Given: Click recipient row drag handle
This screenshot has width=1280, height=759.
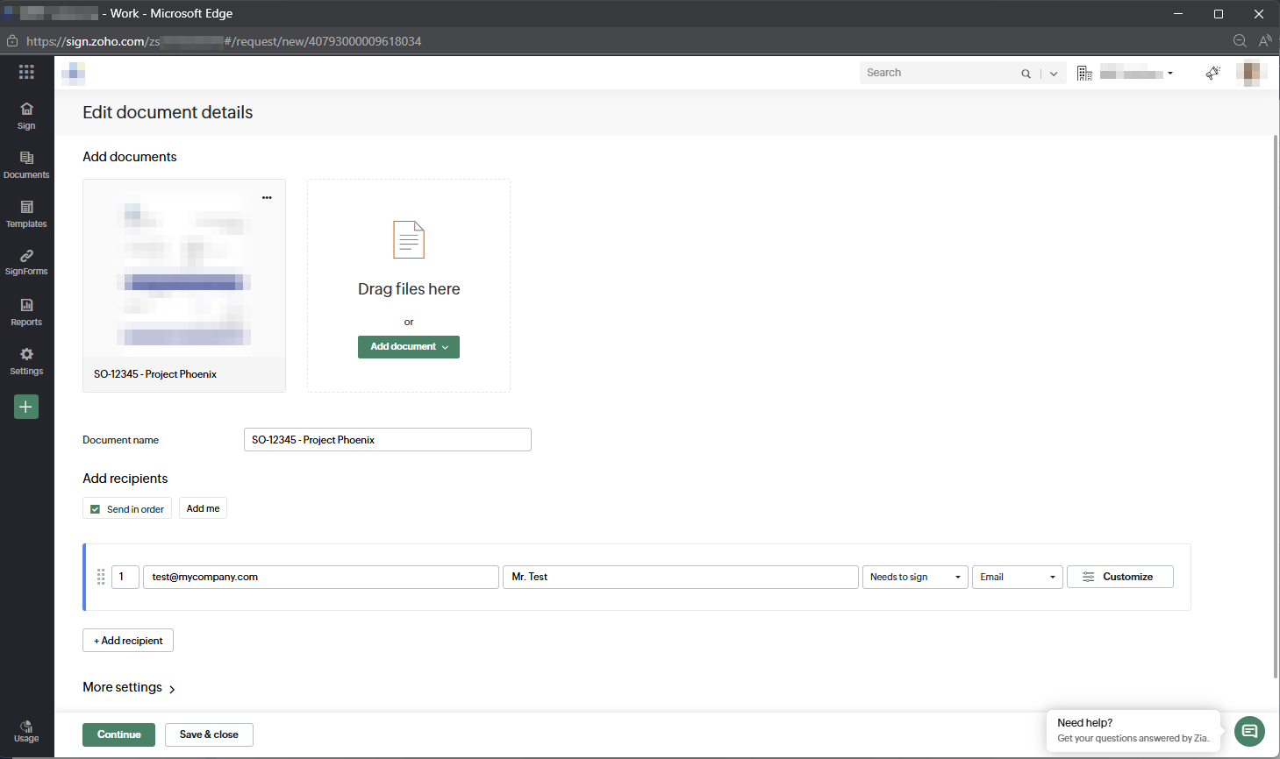Looking at the screenshot, I should 101,577.
